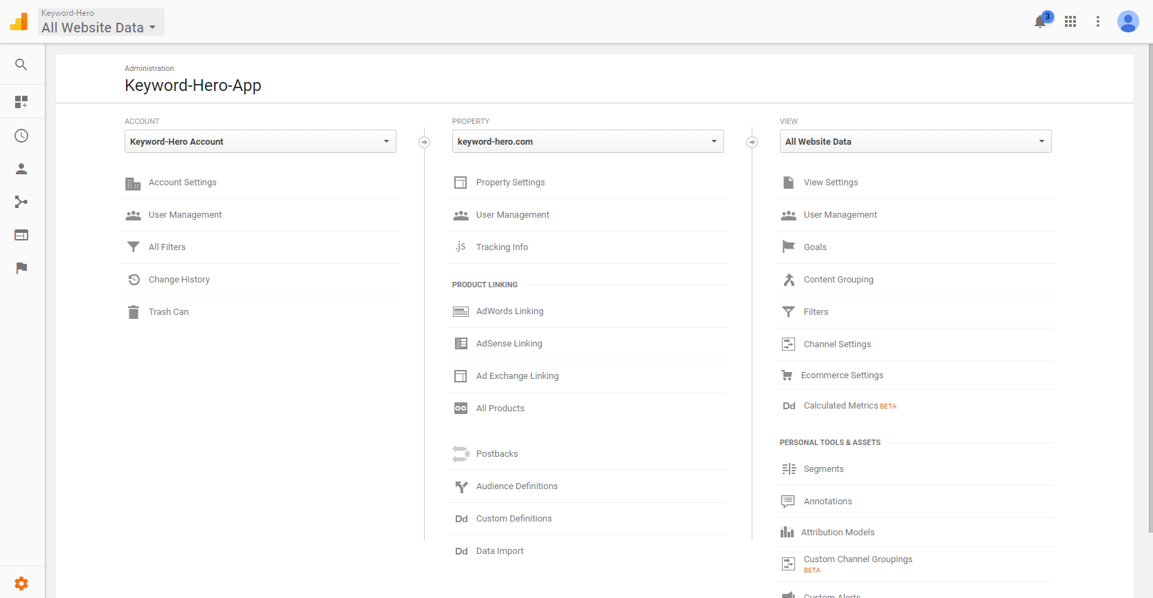Click arrow connector between Account and Property
Image resolution: width=1153 pixels, height=598 pixels.
pyautogui.click(x=425, y=142)
